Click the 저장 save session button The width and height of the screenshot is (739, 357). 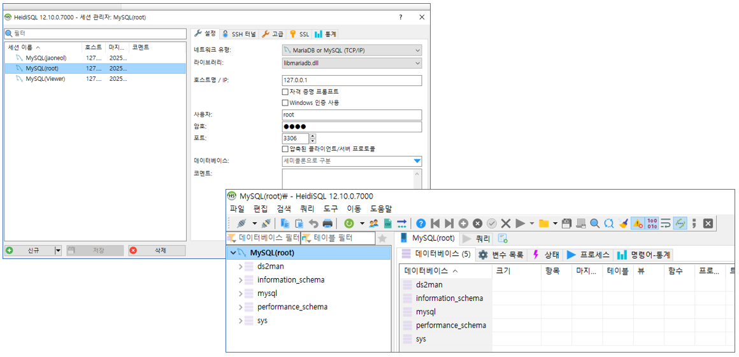95,251
